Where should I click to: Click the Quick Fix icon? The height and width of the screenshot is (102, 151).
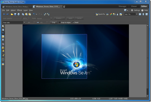coord(100,14)
